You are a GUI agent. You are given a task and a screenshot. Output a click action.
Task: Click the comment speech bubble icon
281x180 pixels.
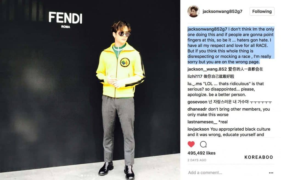203,144
